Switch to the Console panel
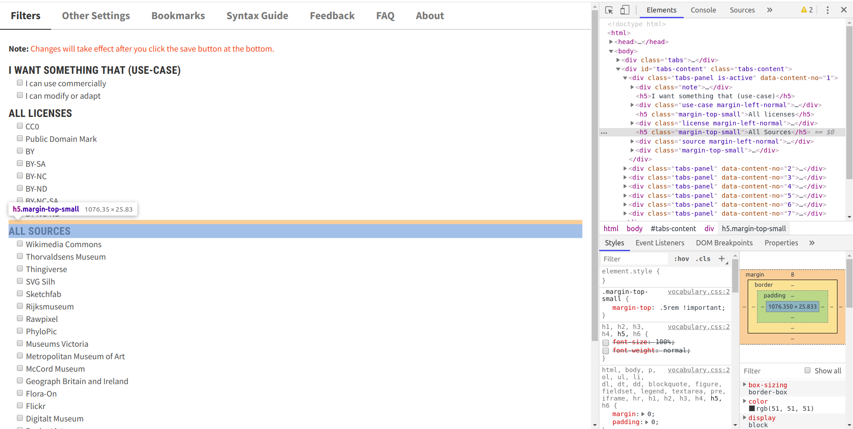Image resolution: width=853 pixels, height=429 pixels. click(x=703, y=10)
